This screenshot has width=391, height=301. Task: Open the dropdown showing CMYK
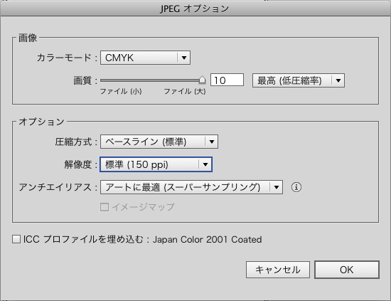[x=145, y=58]
